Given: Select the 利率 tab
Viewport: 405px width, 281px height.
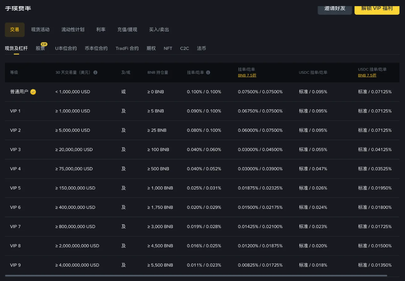Looking at the screenshot, I should [101, 30].
